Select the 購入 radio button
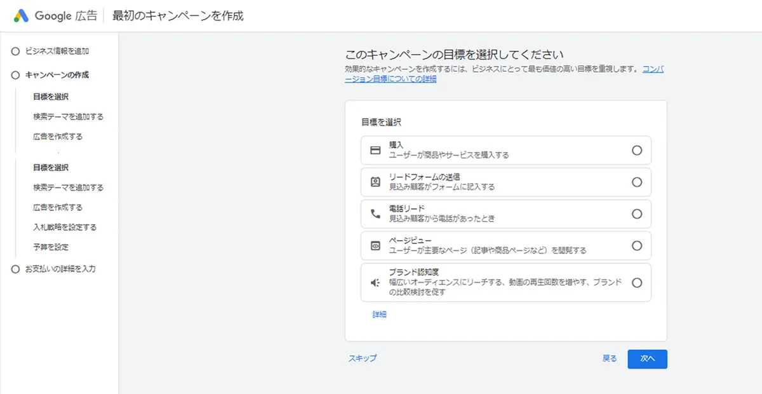762x394 pixels. 636,150
